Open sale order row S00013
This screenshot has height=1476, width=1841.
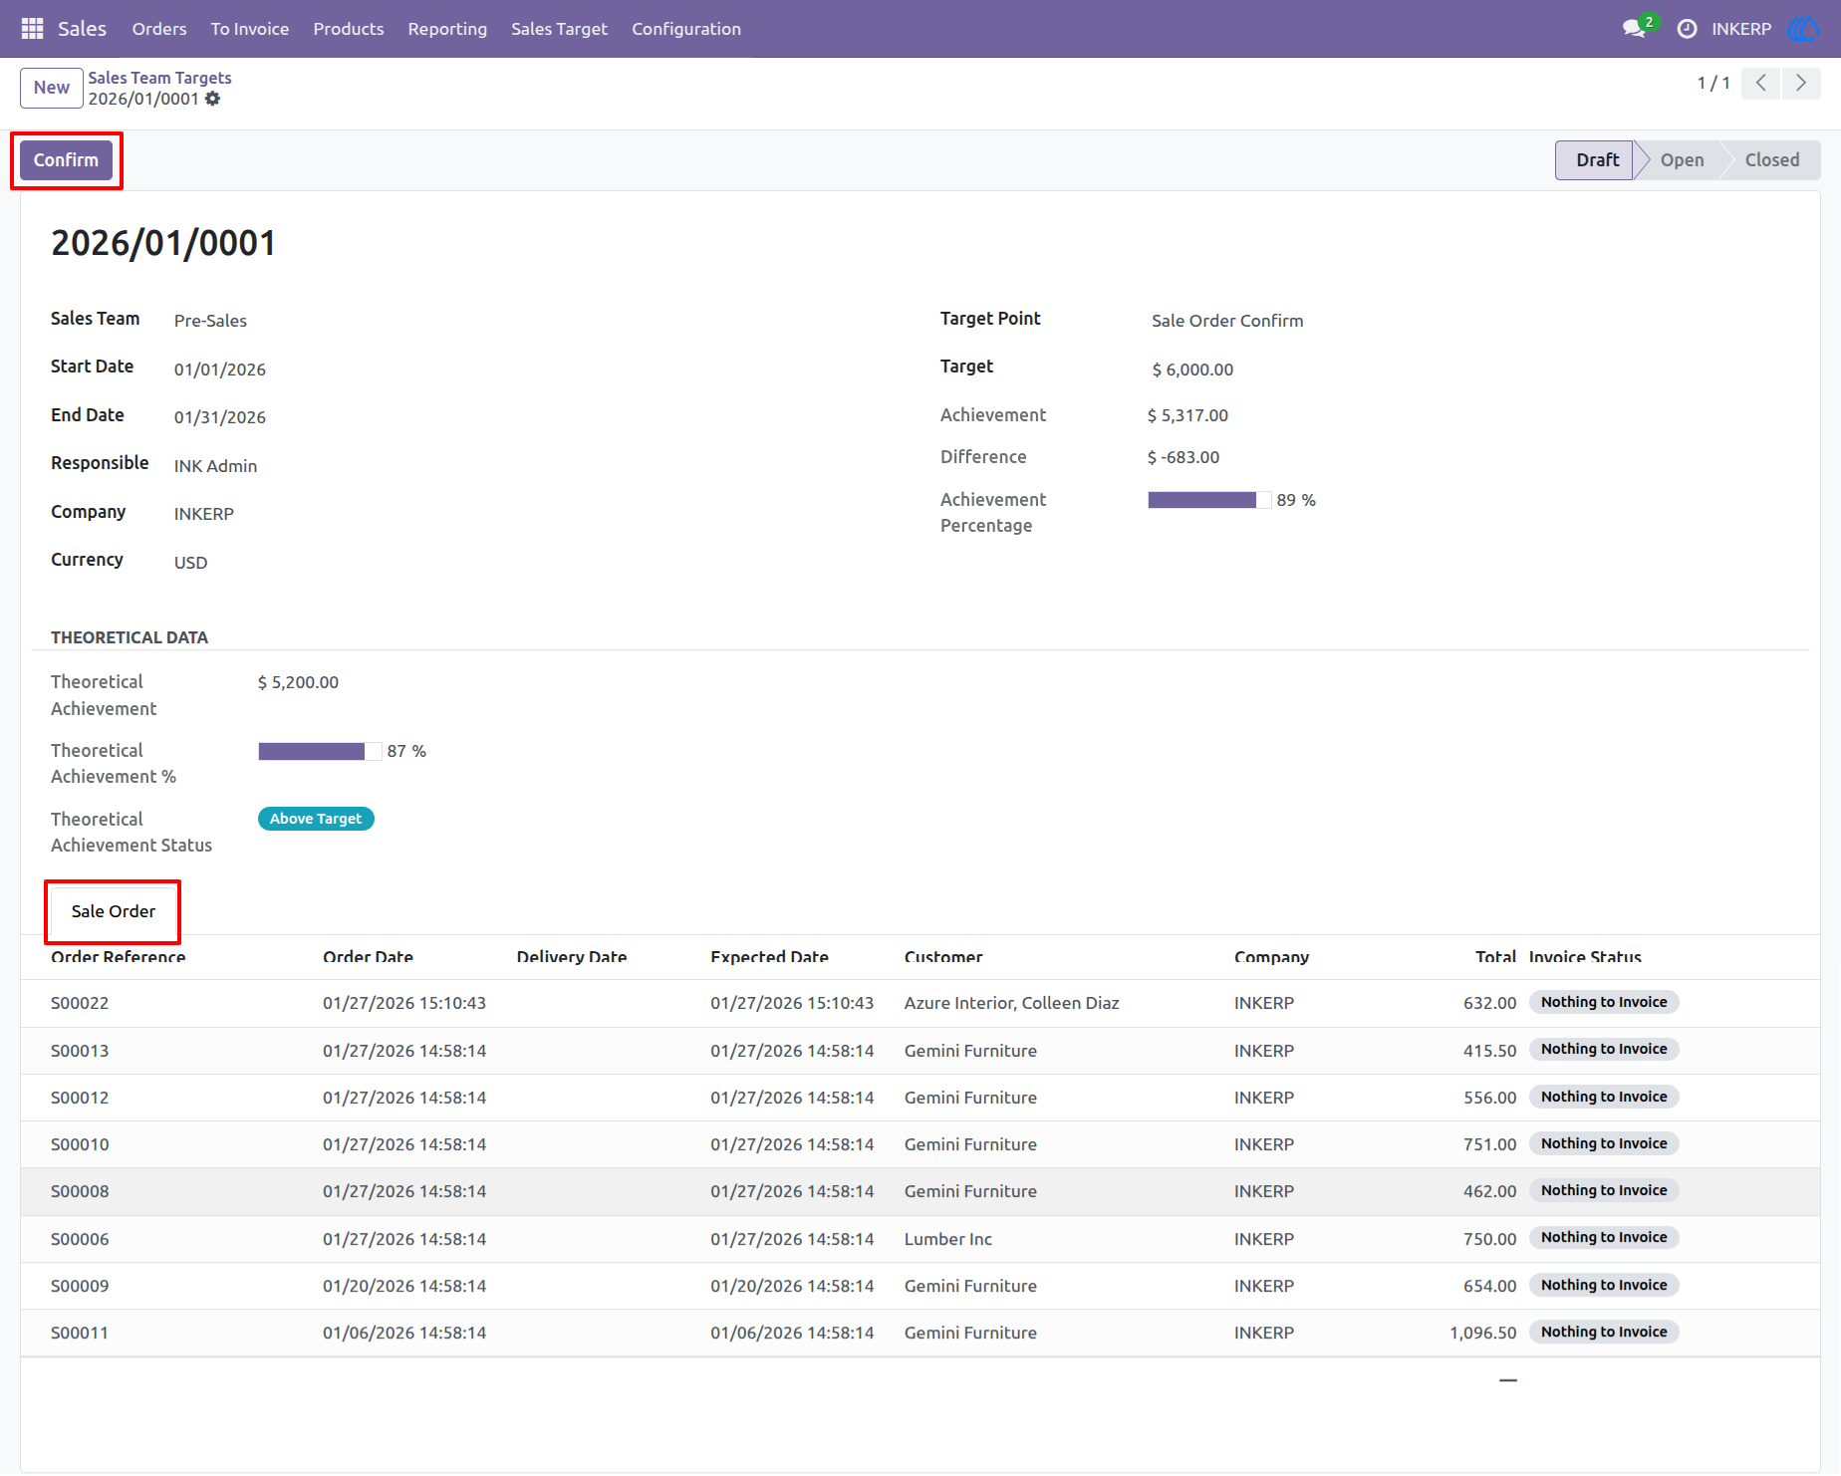920,1051
